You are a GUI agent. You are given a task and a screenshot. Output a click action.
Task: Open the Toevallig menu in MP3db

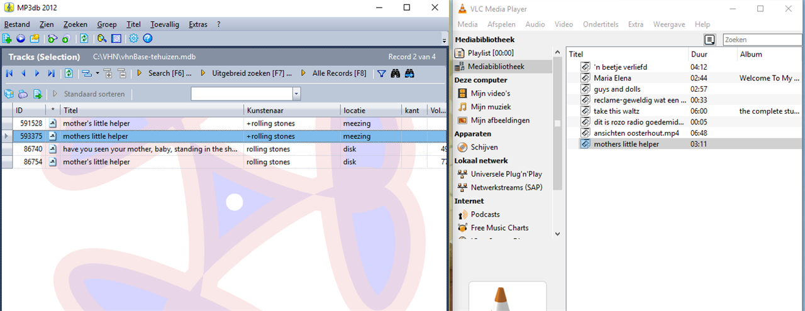click(165, 25)
